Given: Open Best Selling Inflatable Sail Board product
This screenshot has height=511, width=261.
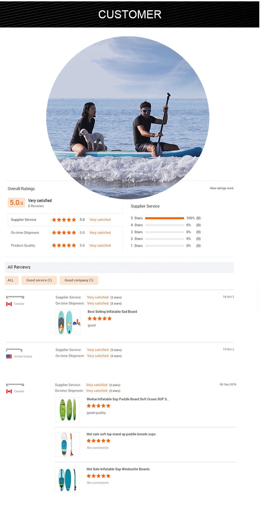Looking at the screenshot, I should [112, 312].
